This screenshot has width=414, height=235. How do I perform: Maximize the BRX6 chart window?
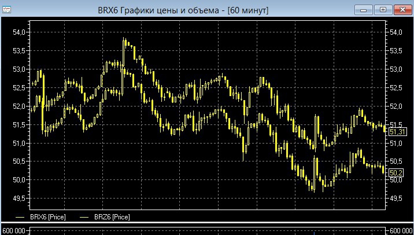pos(383,10)
